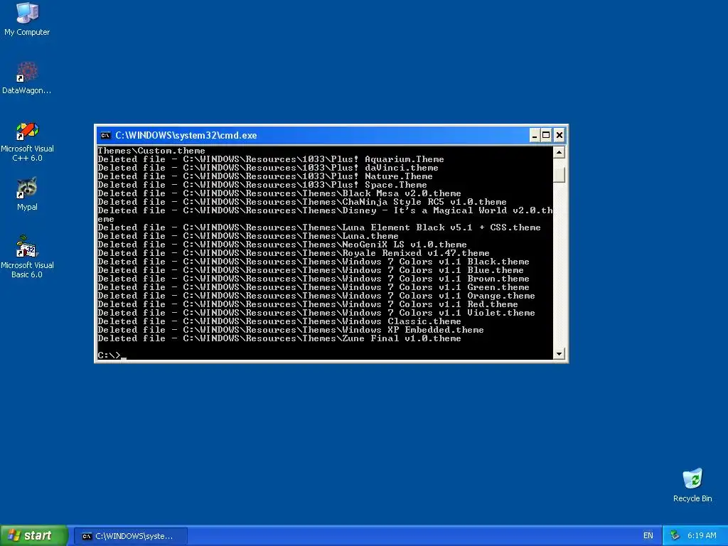Click the NeoGeniX LS v1.0.theme line
728x546 pixels.
[282, 245]
